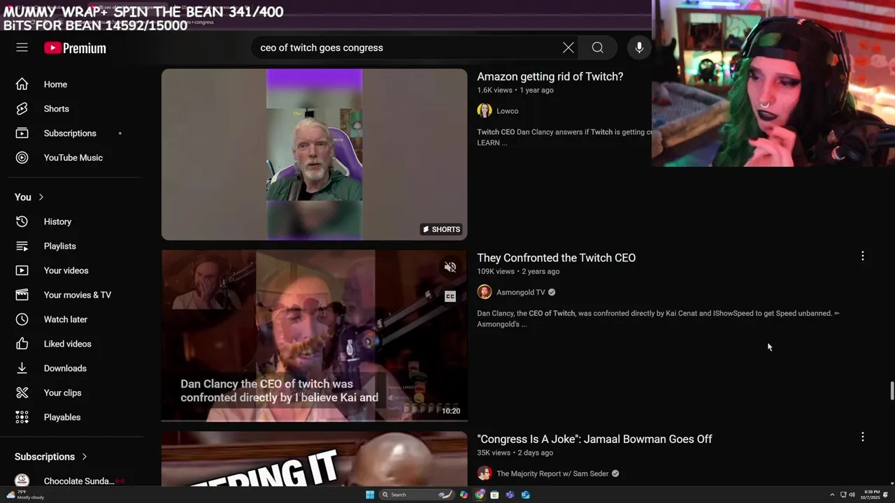Open the 'Amazon getting rid of Twitch?' title
This screenshot has width=895, height=503.
[x=550, y=77]
